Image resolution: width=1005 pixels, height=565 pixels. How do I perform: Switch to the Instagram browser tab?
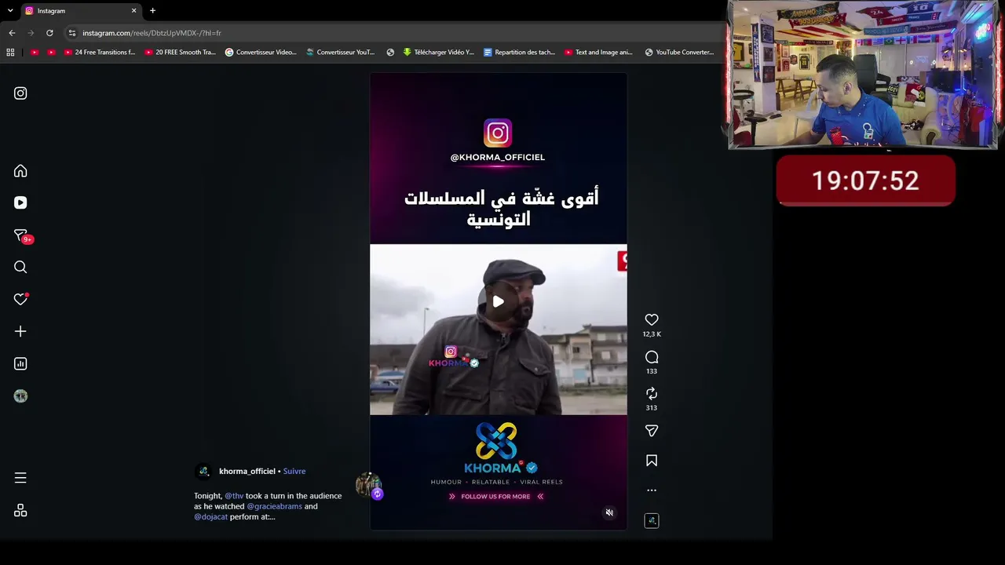coord(80,11)
